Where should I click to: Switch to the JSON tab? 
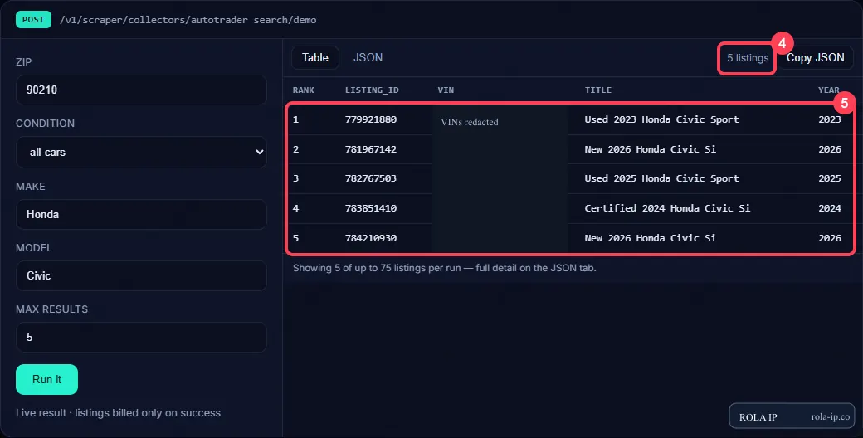point(368,58)
